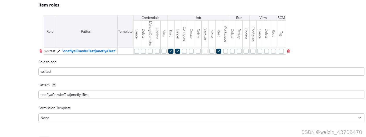
Task: Click the dropdown chevron arrow next to None
Action: click(x=360, y=118)
